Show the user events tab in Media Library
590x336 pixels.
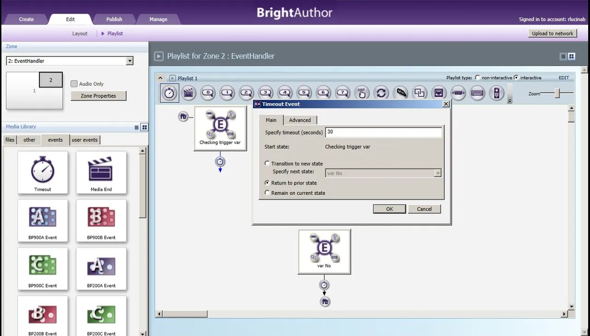pos(85,140)
